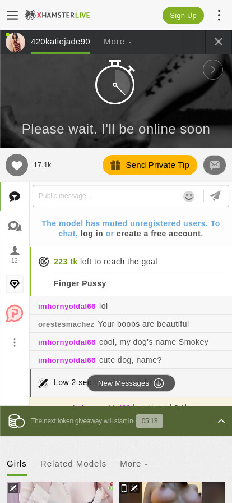The image size is (232, 503).
Task: Focus the Public message input field
Action: click(x=109, y=196)
